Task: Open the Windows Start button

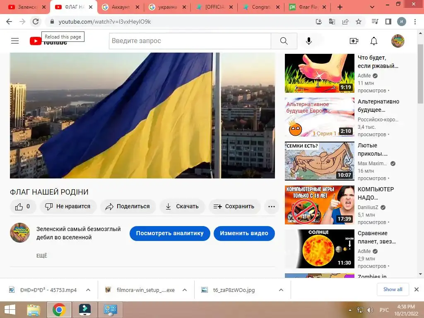Action: pyautogui.click(x=10, y=310)
